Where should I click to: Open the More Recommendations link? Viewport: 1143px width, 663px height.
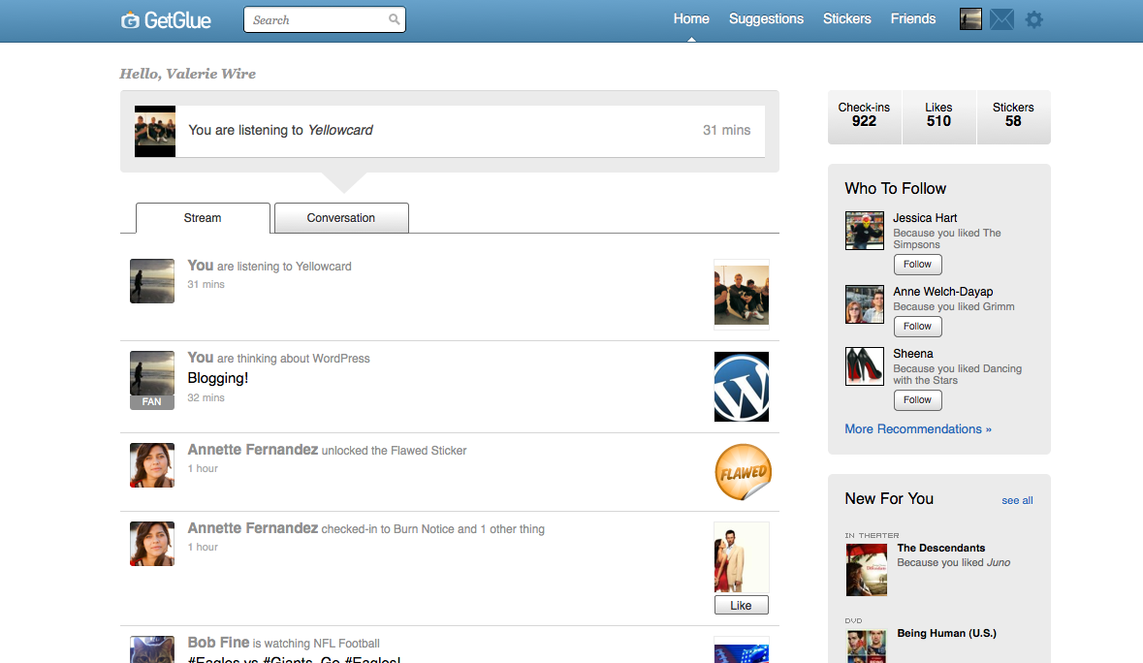point(917,429)
